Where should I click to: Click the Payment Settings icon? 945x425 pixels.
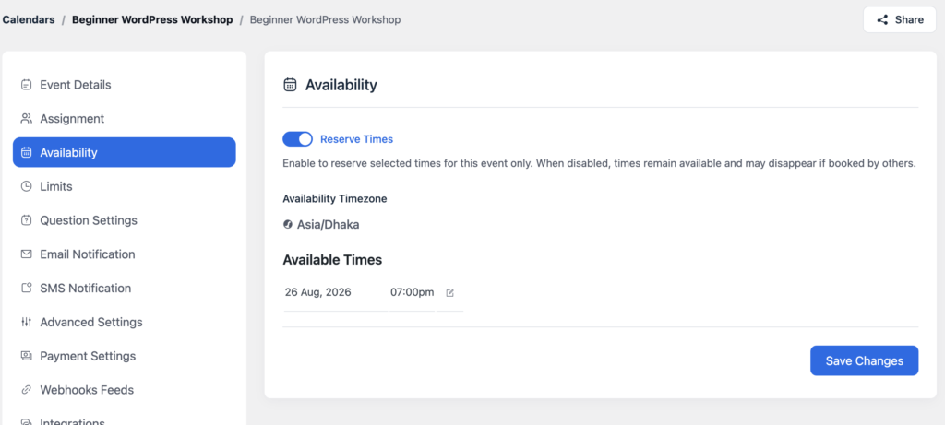(x=26, y=356)
